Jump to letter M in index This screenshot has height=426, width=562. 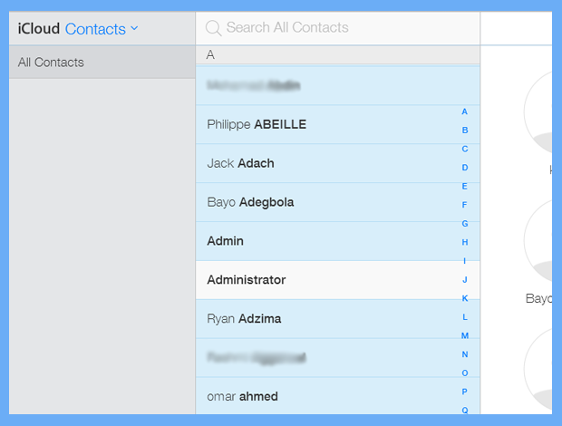[465, 335]
